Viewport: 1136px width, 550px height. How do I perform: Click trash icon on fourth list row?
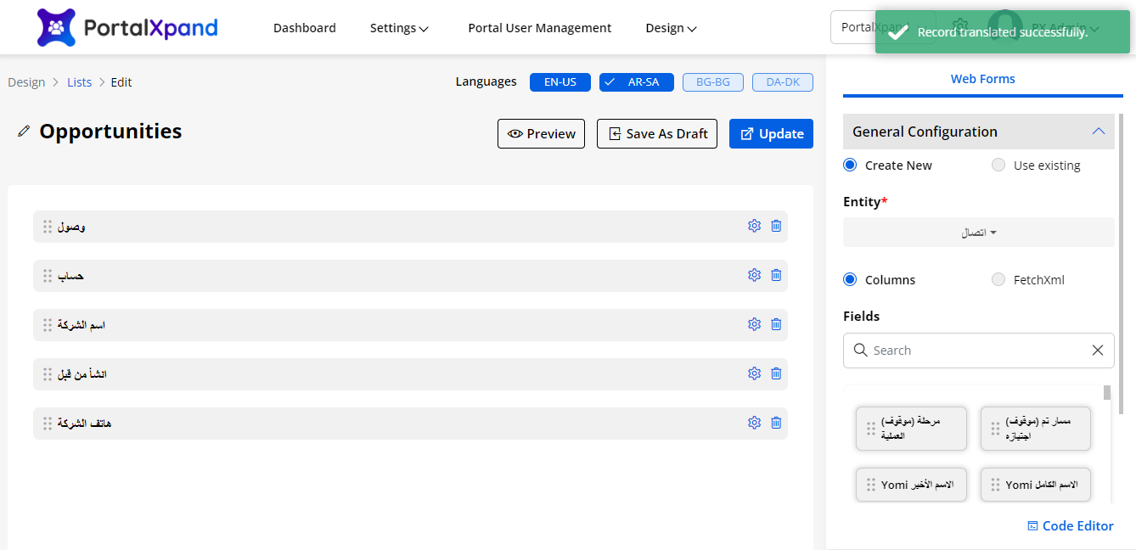pyautogui.click(x=776, y=373)
